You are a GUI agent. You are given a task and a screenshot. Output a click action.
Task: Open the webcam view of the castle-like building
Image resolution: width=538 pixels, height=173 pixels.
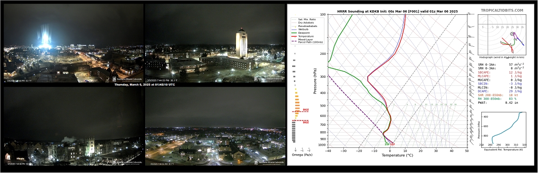coord(73,126)
